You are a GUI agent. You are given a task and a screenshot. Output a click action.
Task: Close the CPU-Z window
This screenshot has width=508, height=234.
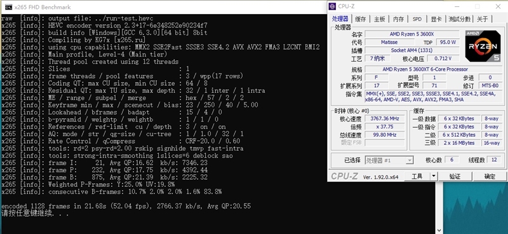(x=498, y=6)
